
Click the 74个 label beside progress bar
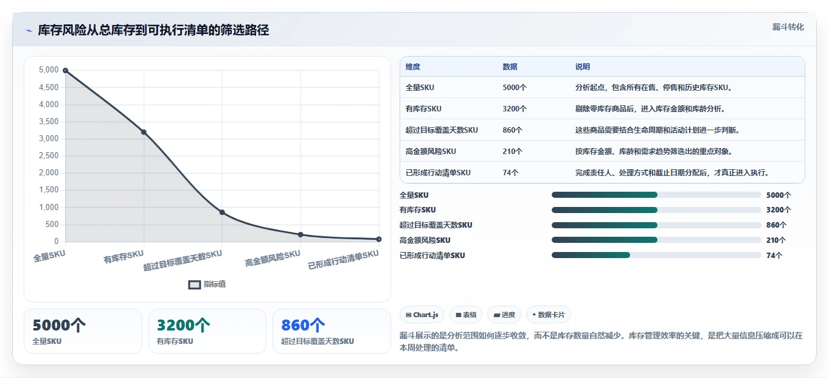(x=774, y=256)
